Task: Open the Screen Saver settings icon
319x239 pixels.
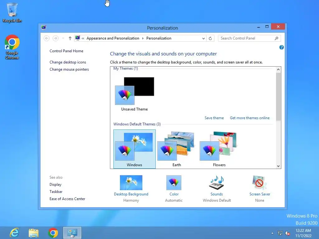Action: [259, 183]
